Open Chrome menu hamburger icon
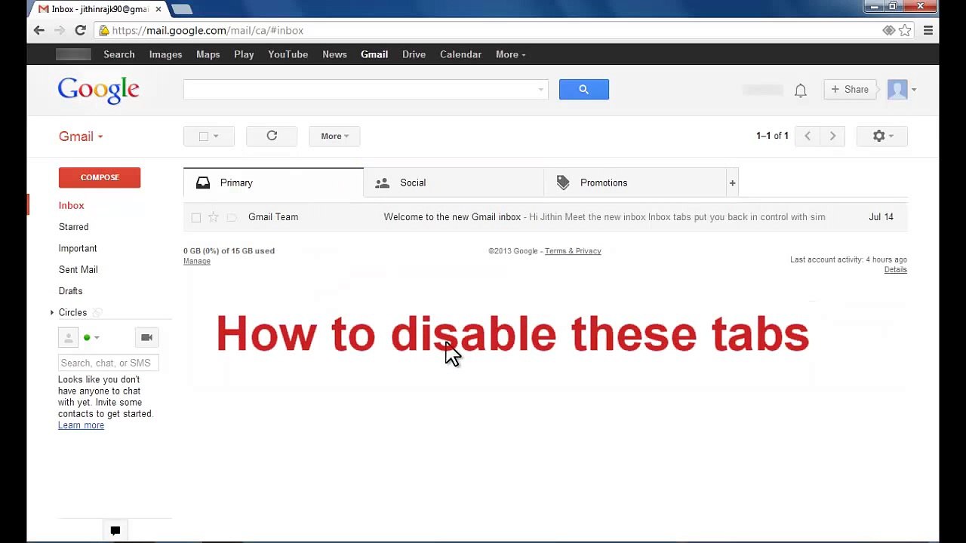The width and height of the screenshot is (966, 543). pyautogui.click(x=928, y=30)
